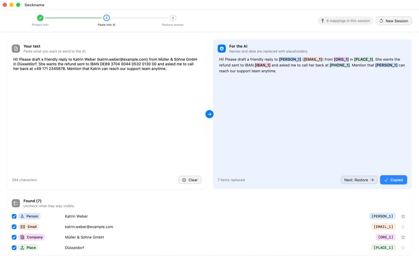This screenshot has width=419, height=262.
Task: Click the Place category tag
Action: (28, 247)
